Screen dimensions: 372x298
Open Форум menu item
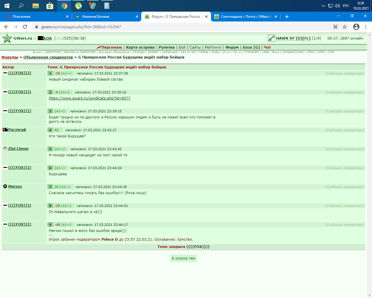232,47
